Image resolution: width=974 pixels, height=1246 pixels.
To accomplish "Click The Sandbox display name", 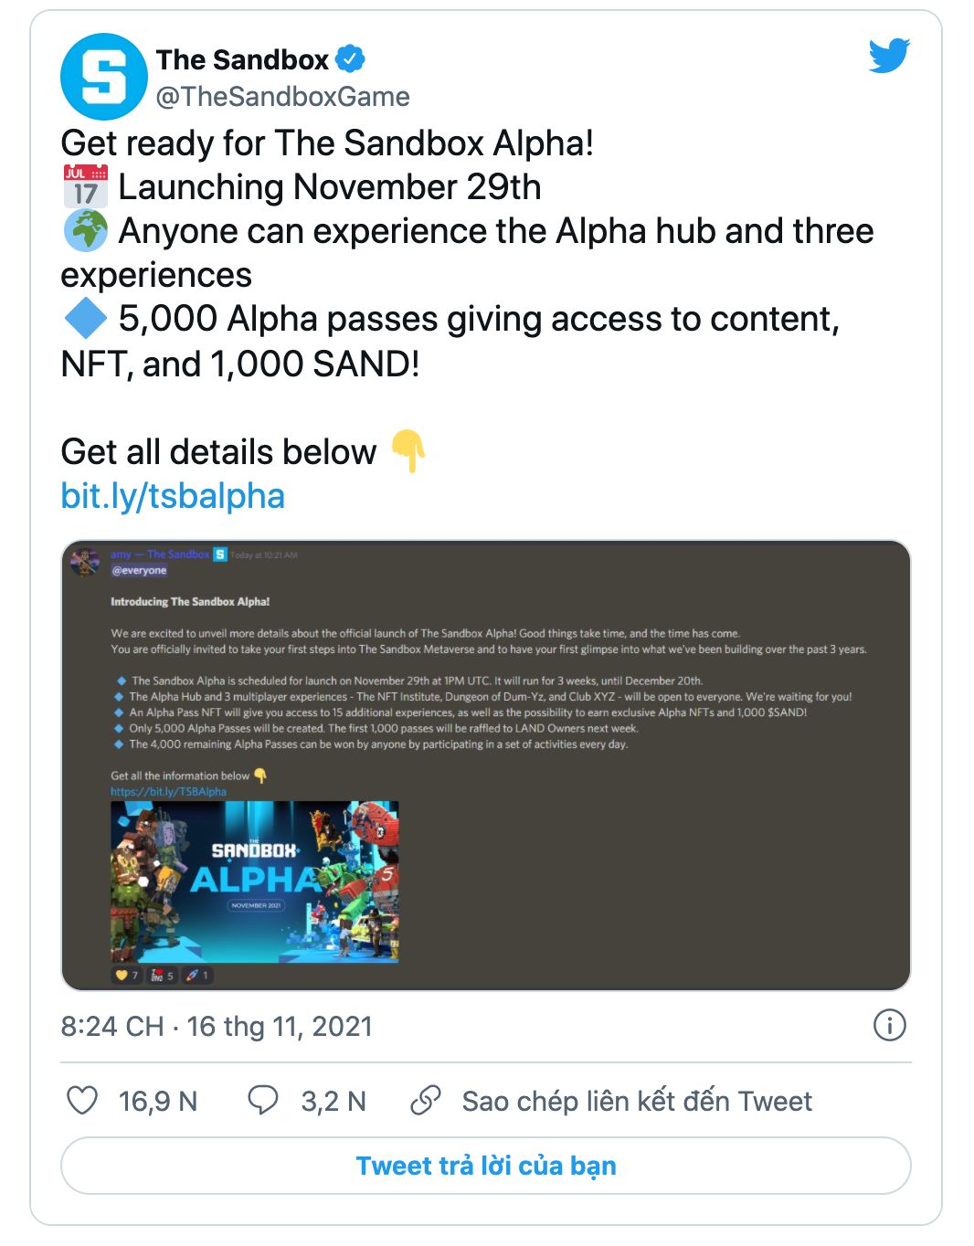I will 242,59.
